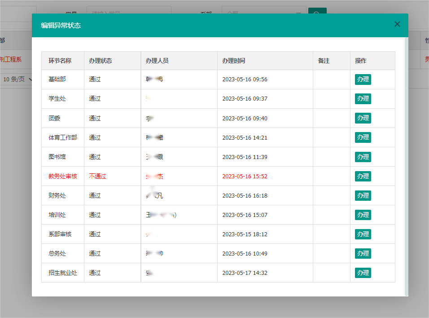The height and width of the screenshot is (318, 429).
Task: Click 办理 button for 基础部 row
Action: 363,79
